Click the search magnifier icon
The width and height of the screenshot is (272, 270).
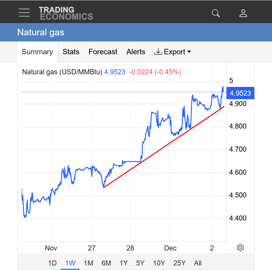[x=215, y=13]
